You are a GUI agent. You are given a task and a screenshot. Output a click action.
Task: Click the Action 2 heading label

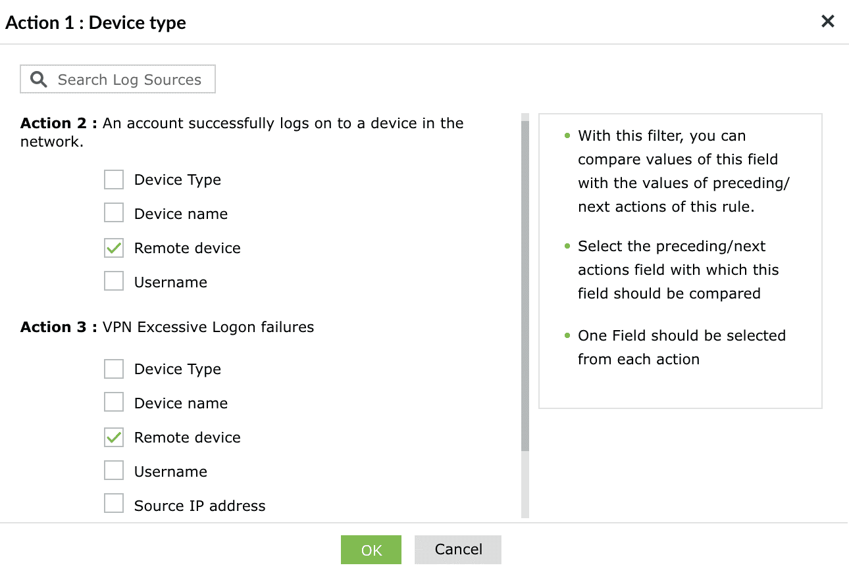pos(59,124)
